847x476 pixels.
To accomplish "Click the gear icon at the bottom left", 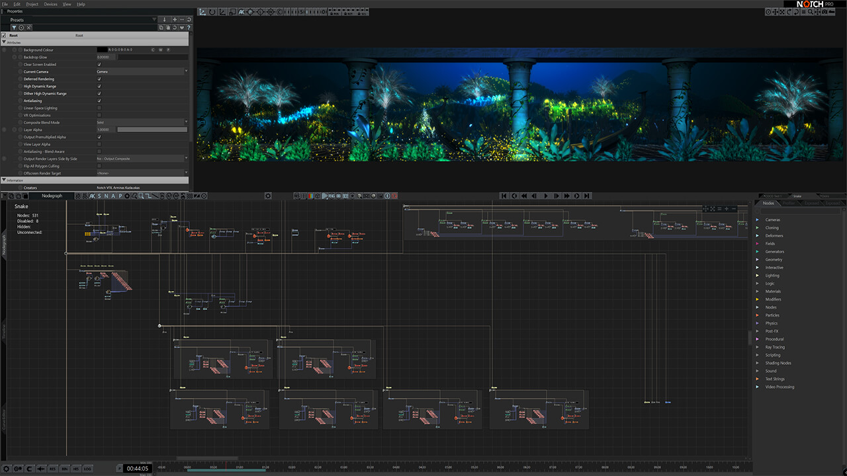I will click(x=6, y=469).
